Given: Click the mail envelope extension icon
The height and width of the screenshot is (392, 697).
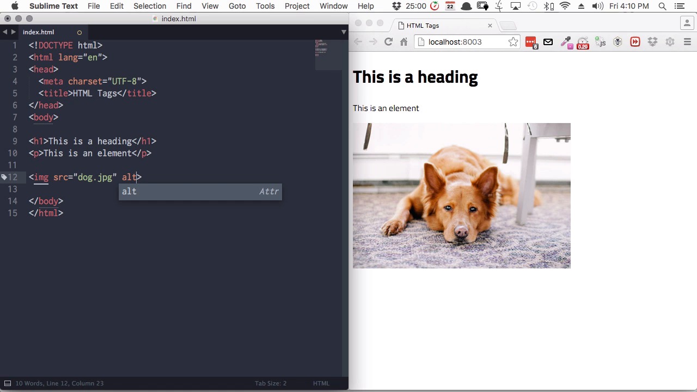Looking at the screenshot, I should coord(548,42).
